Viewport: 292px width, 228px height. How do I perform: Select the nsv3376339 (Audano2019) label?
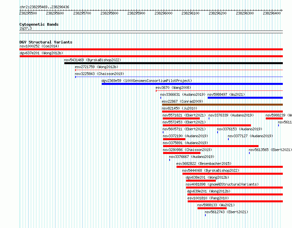[231, 115]
